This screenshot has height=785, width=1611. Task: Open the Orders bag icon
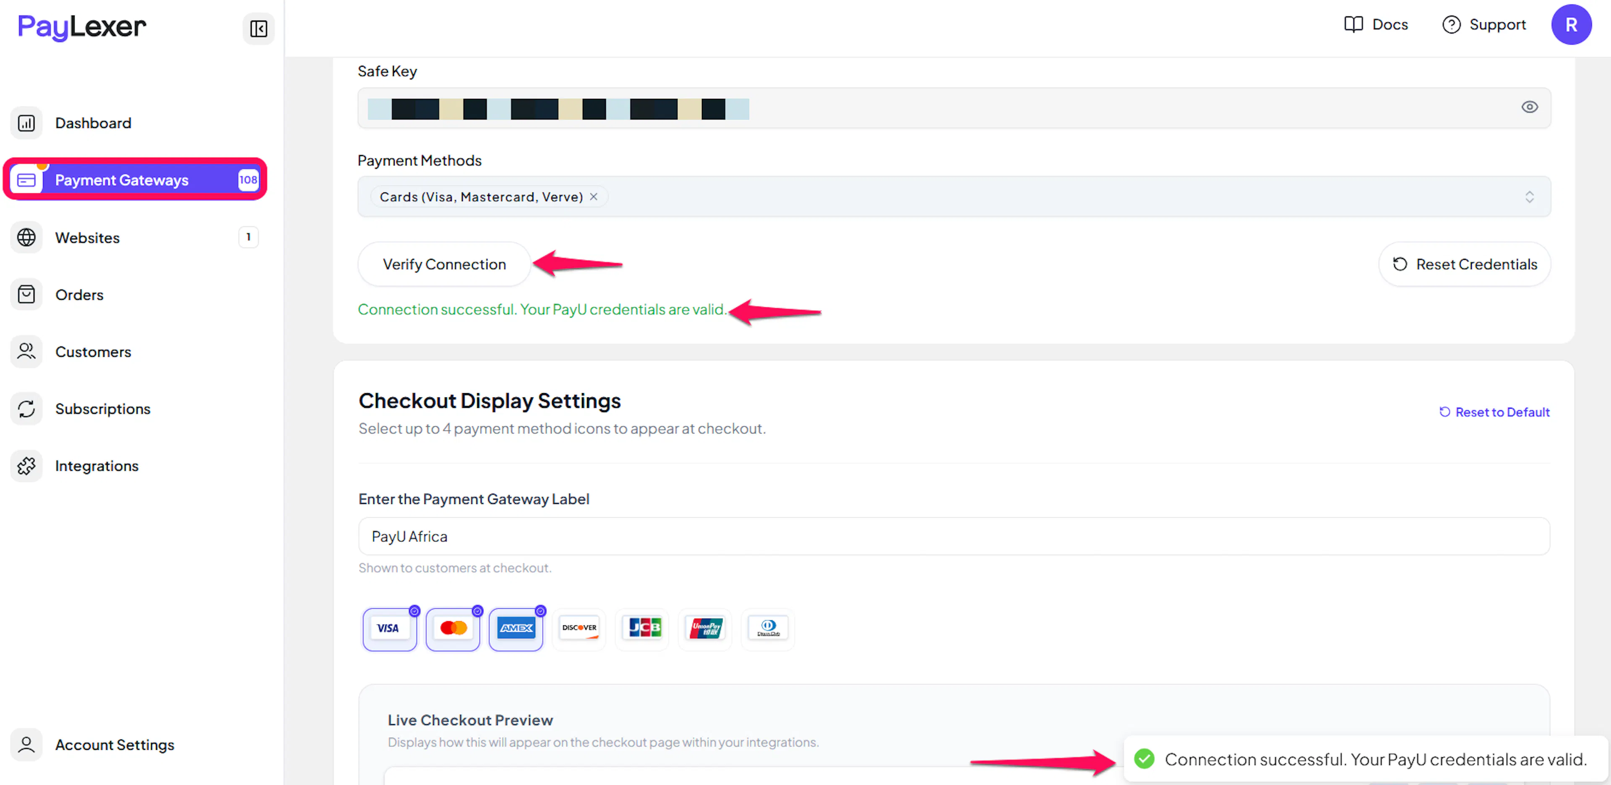pos(26,294)
